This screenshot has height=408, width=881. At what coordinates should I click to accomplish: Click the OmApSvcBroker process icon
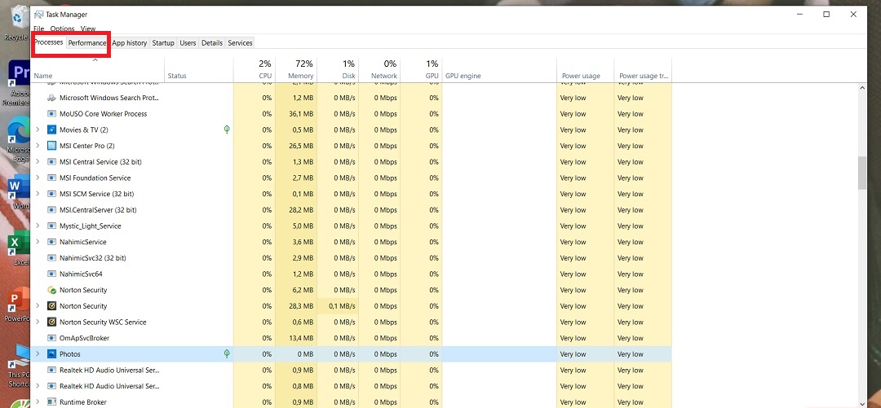coord(51,338)
